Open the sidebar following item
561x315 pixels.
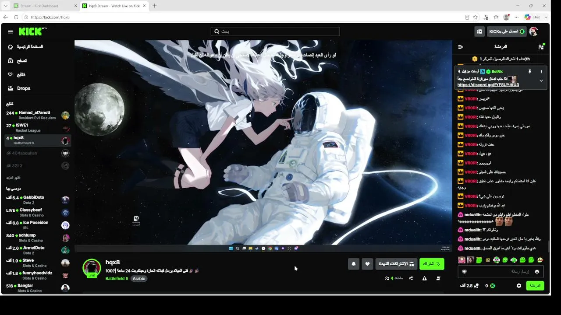click(17, 74)
